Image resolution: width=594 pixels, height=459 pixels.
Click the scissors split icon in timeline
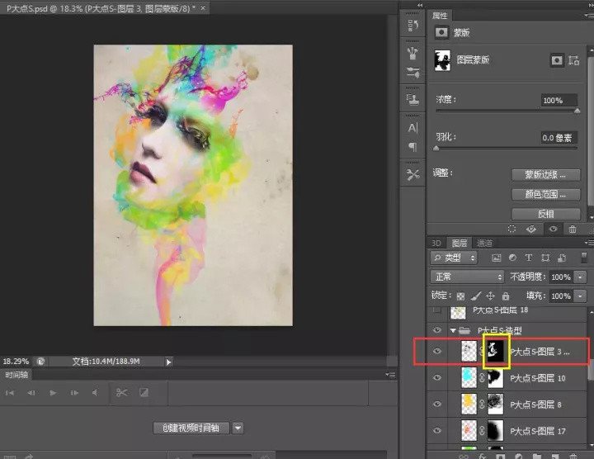[x=121, y=392]
